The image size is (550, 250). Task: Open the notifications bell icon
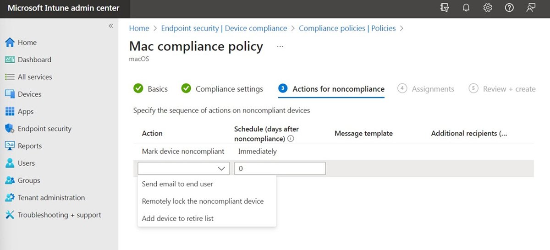coord(466,8)
